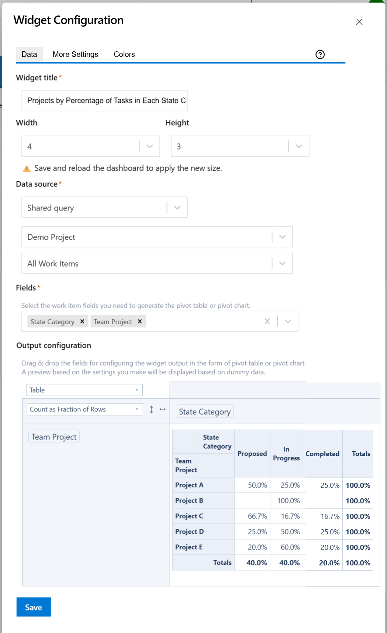Select the Project A row label

click(203, 485)
